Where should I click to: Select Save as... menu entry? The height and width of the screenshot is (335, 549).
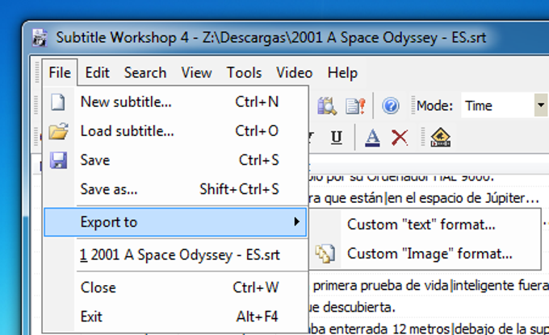tap(175, 189)
